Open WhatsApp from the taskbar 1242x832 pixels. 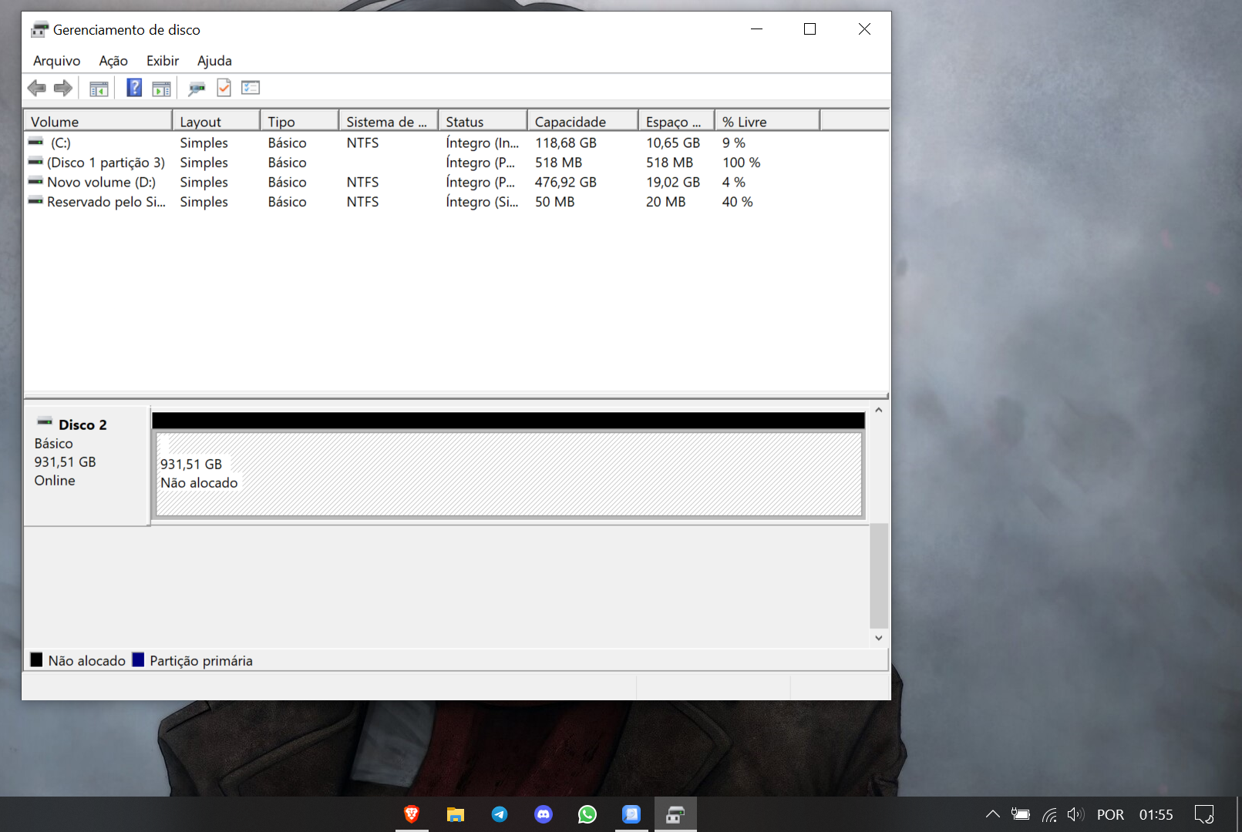[x=587, y=814]
